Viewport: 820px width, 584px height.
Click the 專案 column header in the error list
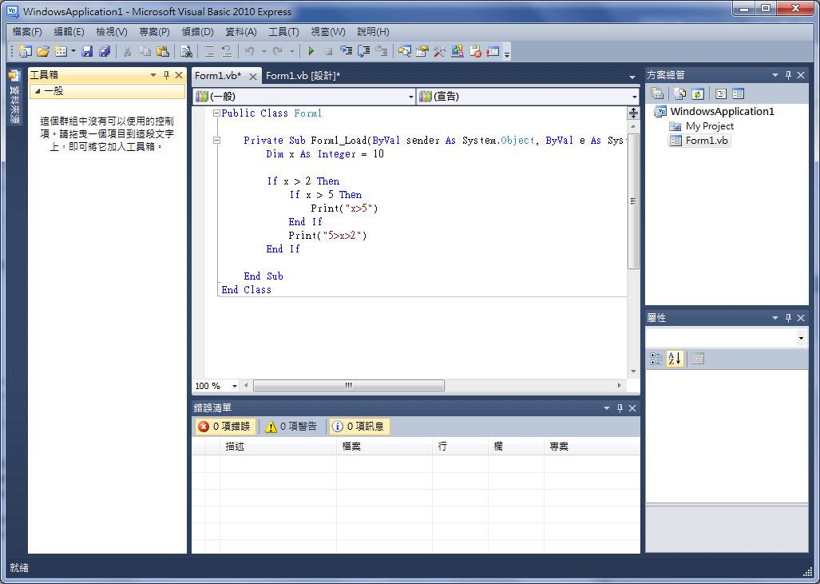point(592,447)
